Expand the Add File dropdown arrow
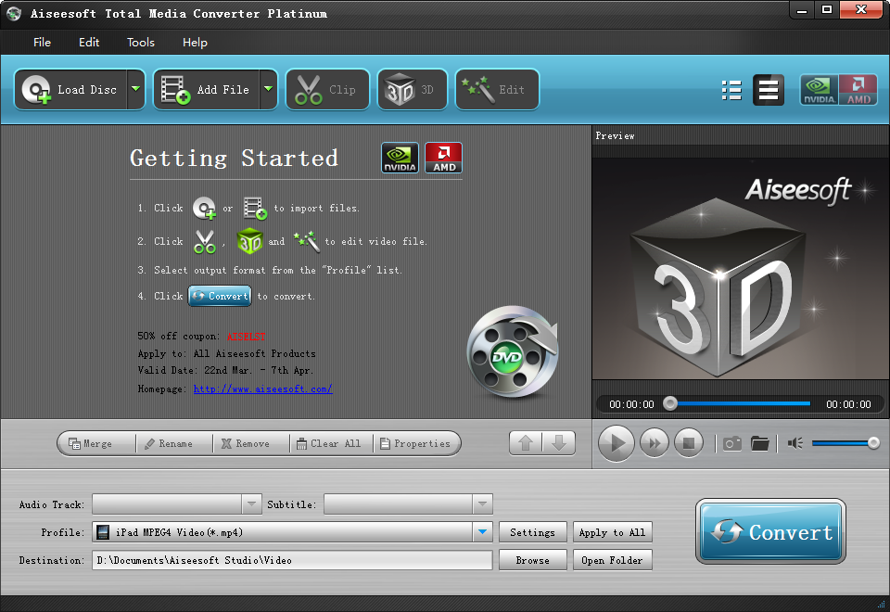The image size is (890, 612). [269, 90]
